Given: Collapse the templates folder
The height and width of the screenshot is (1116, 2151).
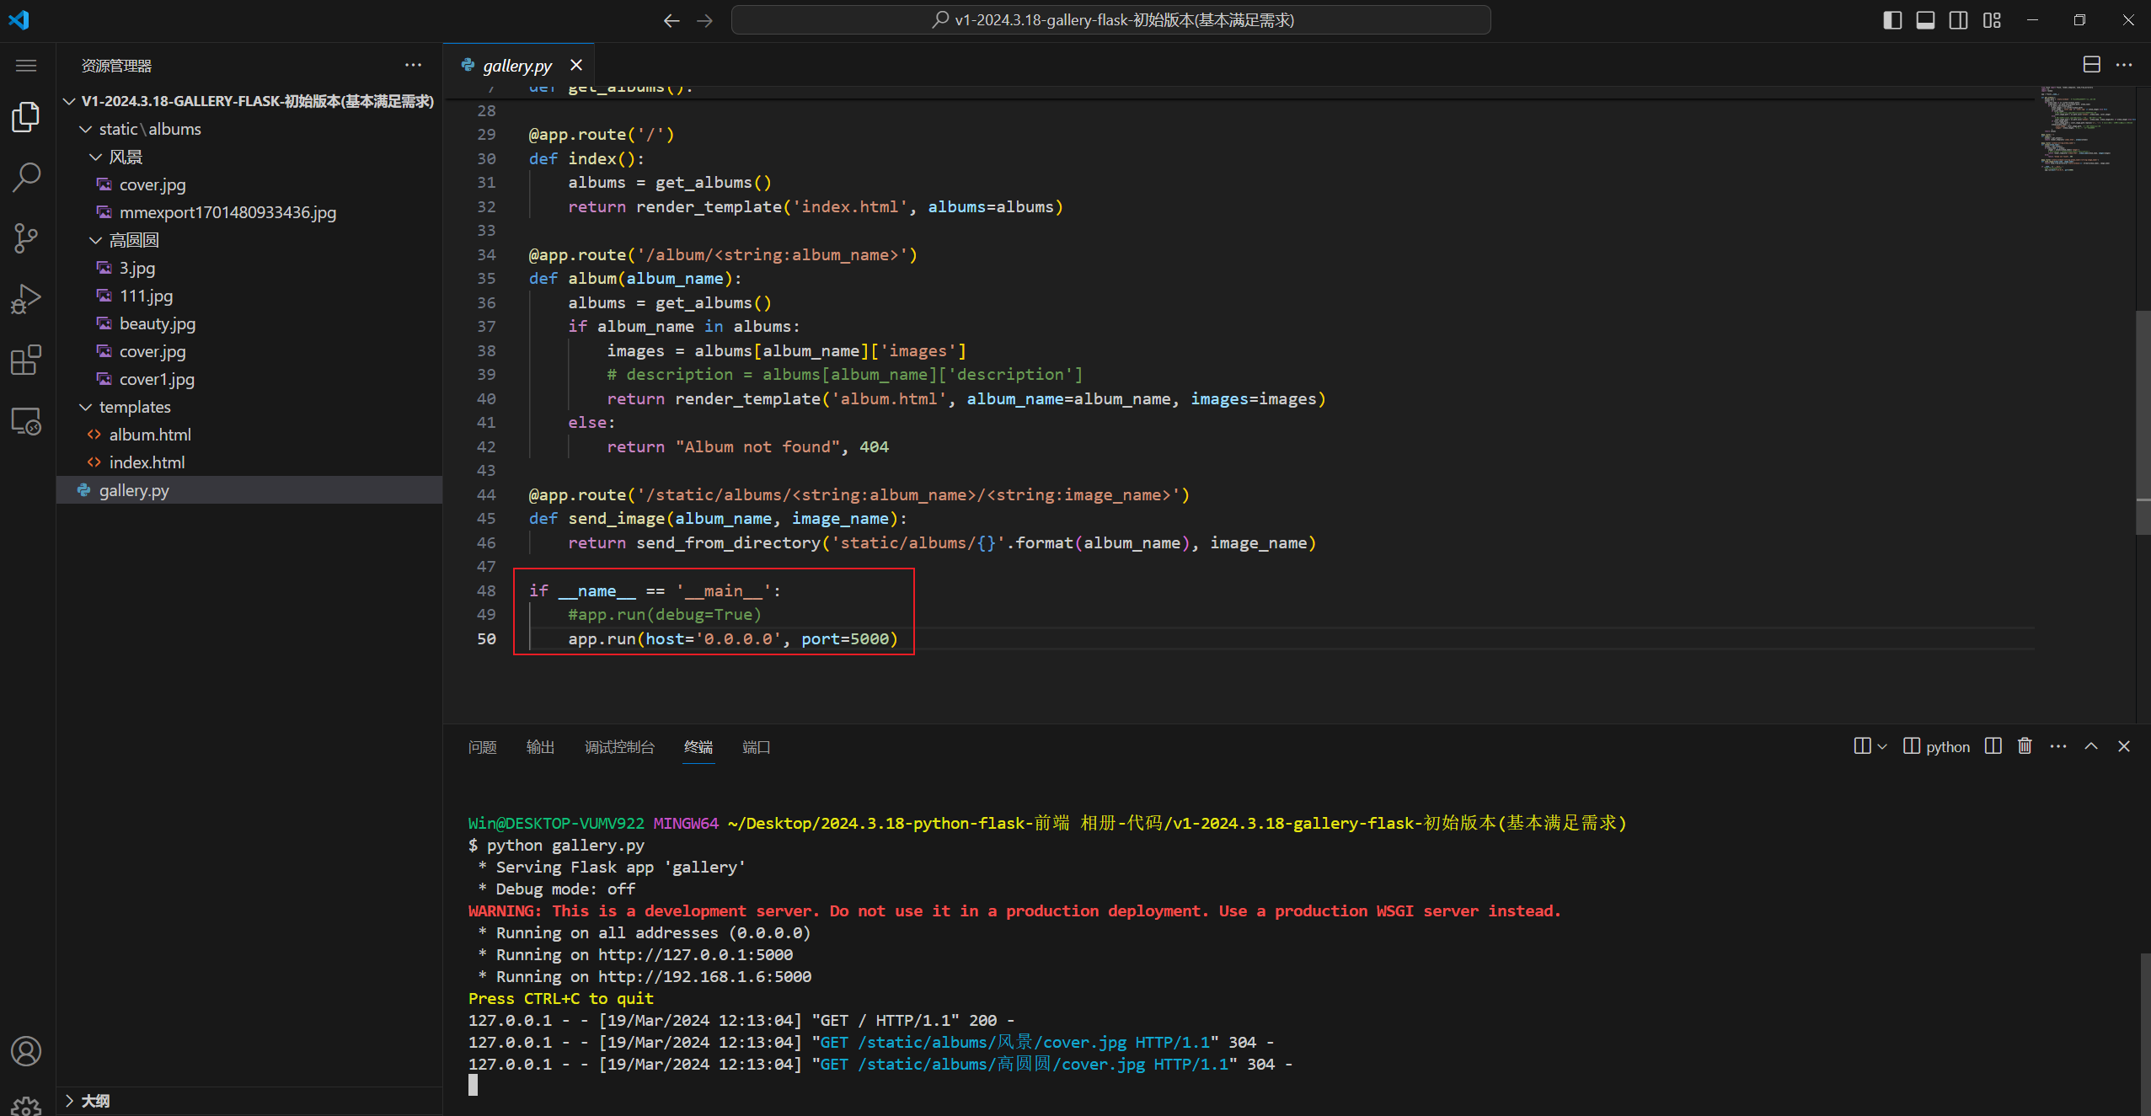Looking at the screenshot, I should pos(249,407).
